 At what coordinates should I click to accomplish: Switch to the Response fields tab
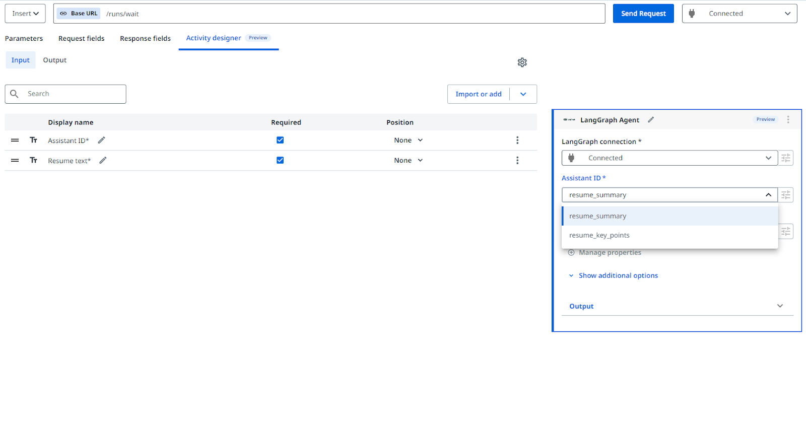(x=145, y=38)
